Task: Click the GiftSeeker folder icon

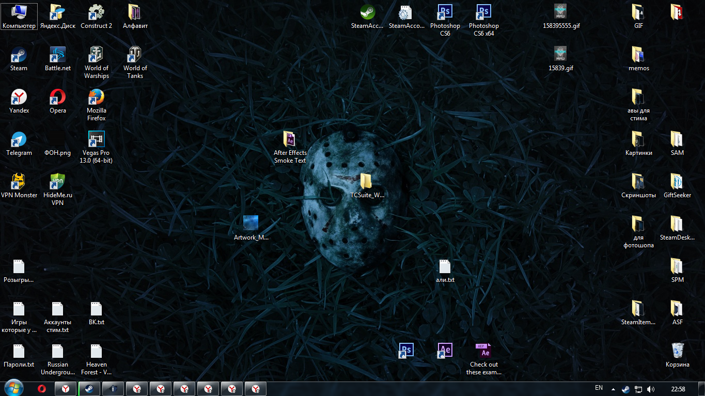Action: tap(677, 186)
